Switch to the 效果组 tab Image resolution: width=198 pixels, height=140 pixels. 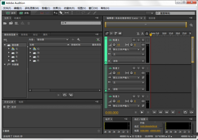(x=24, y=35)
